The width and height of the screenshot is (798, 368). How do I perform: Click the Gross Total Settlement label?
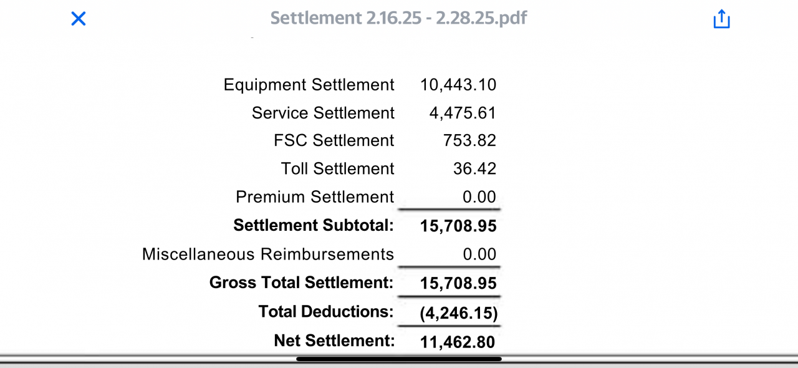(x=301, y=283)
